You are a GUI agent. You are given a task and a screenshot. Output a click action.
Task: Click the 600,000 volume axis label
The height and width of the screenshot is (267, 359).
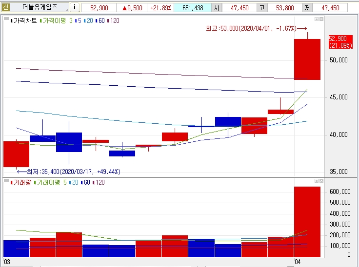pos(340,192)
